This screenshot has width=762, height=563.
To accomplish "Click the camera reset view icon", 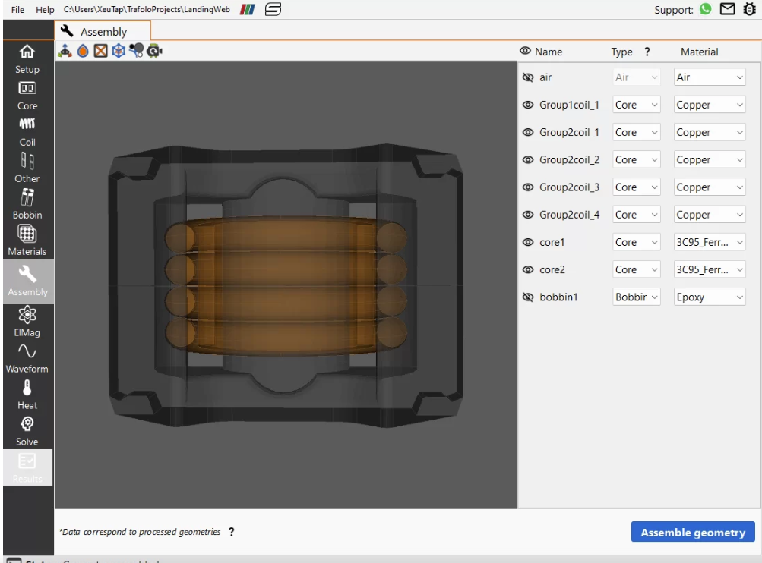I will click(155, 51).
